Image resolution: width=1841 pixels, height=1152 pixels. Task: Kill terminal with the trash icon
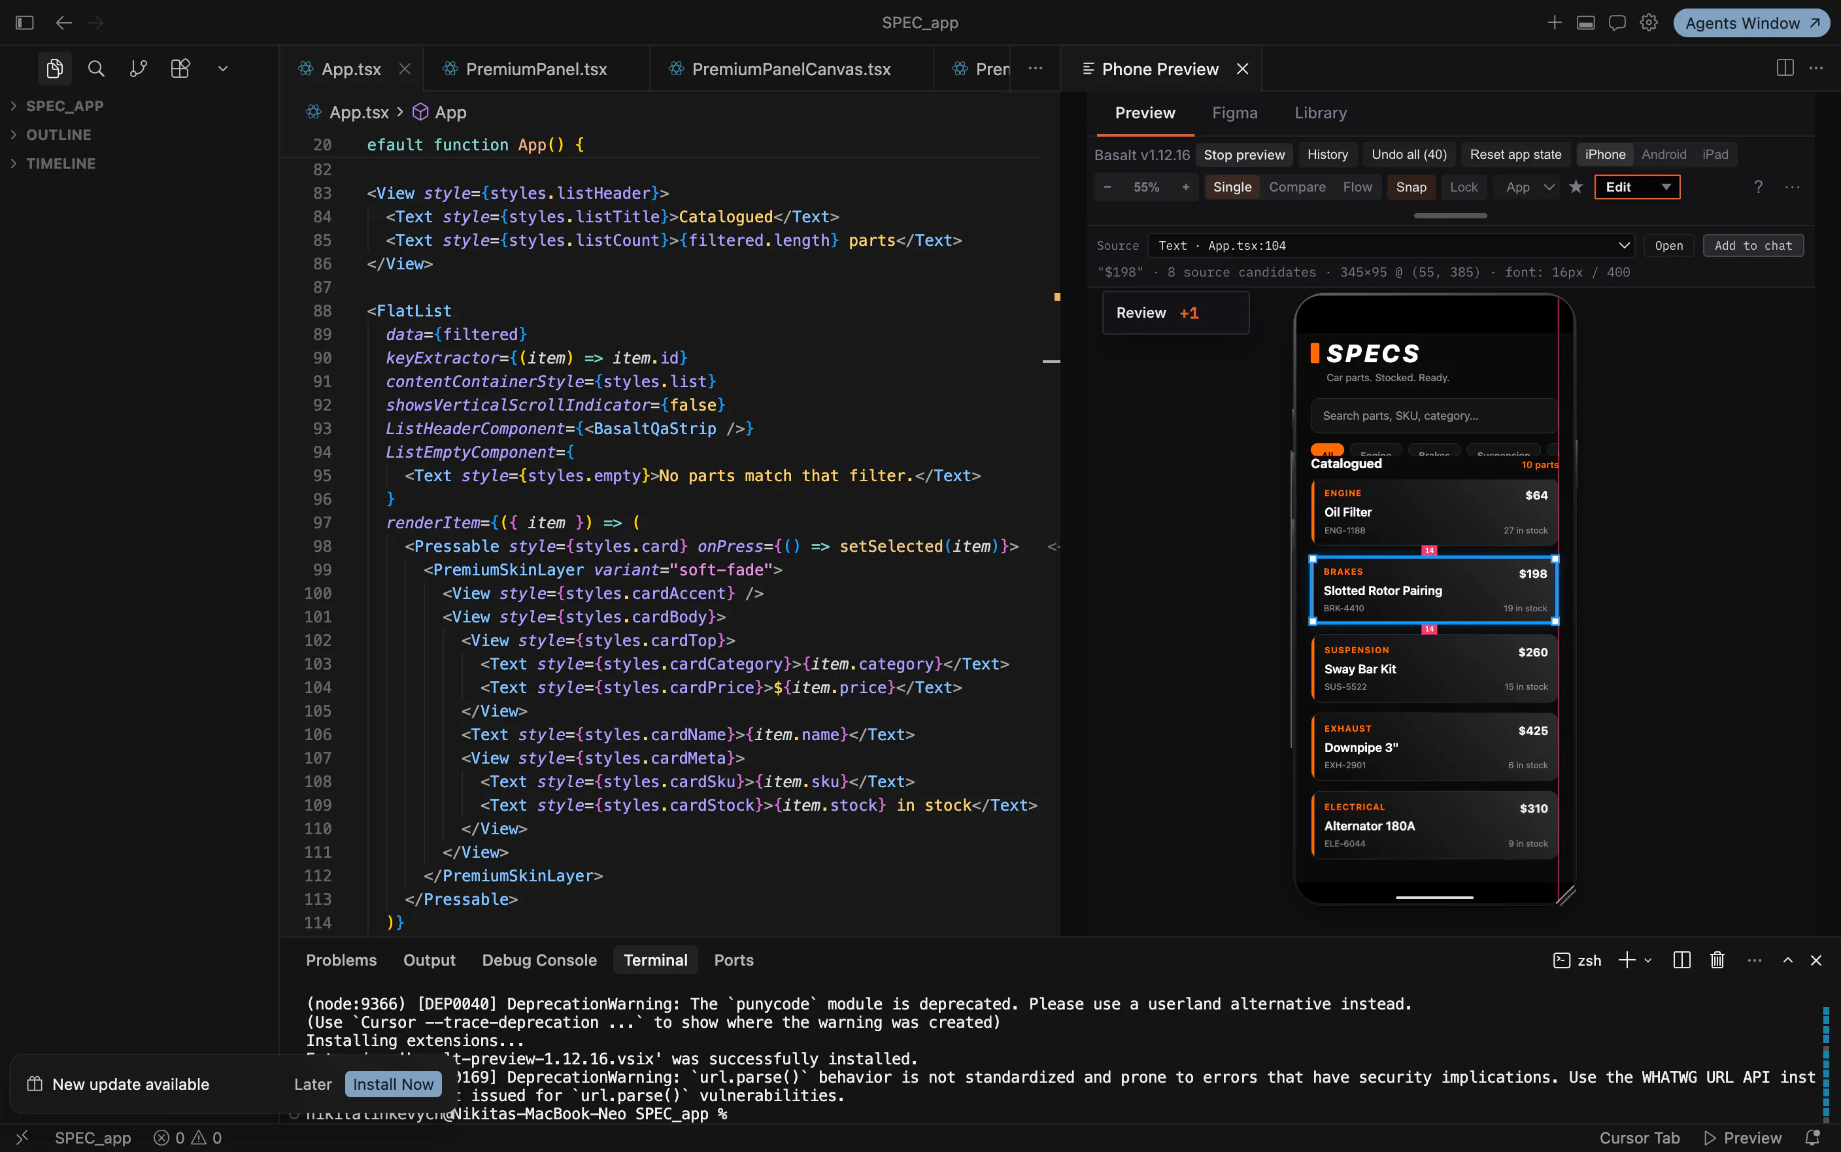(x=1717, y=960)
